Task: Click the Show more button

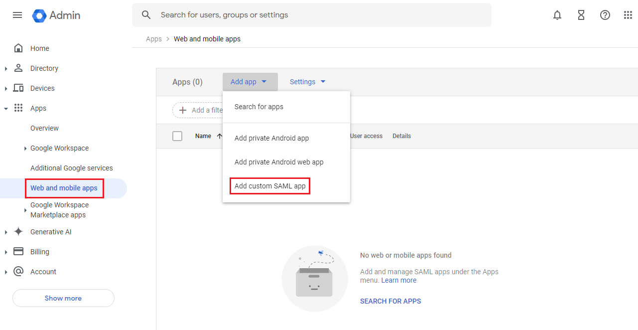Action: 63,298
